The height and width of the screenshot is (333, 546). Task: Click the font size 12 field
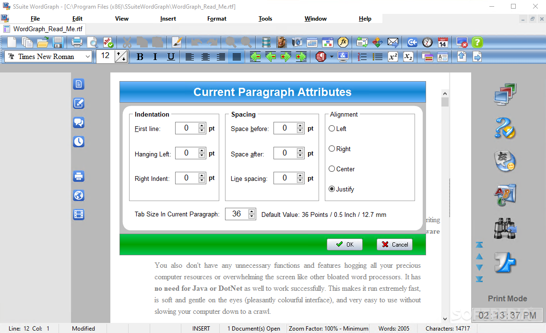[105, 57]
